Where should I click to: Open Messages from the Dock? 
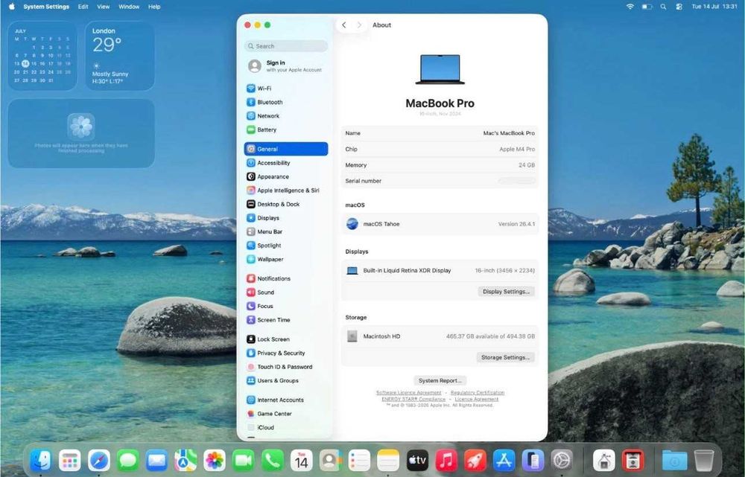point(128,461)
